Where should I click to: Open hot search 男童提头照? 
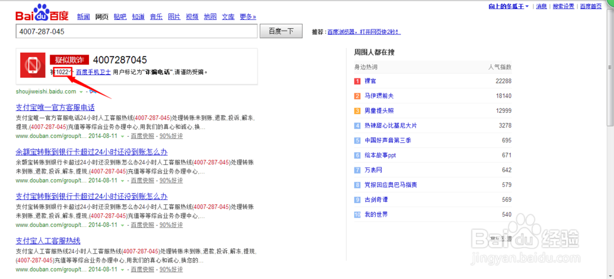click(x=378, y=111)
